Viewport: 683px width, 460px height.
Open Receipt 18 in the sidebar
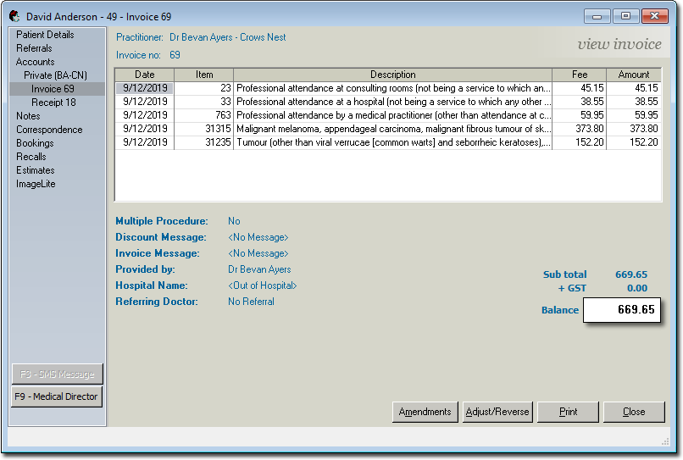coord(53,103)
